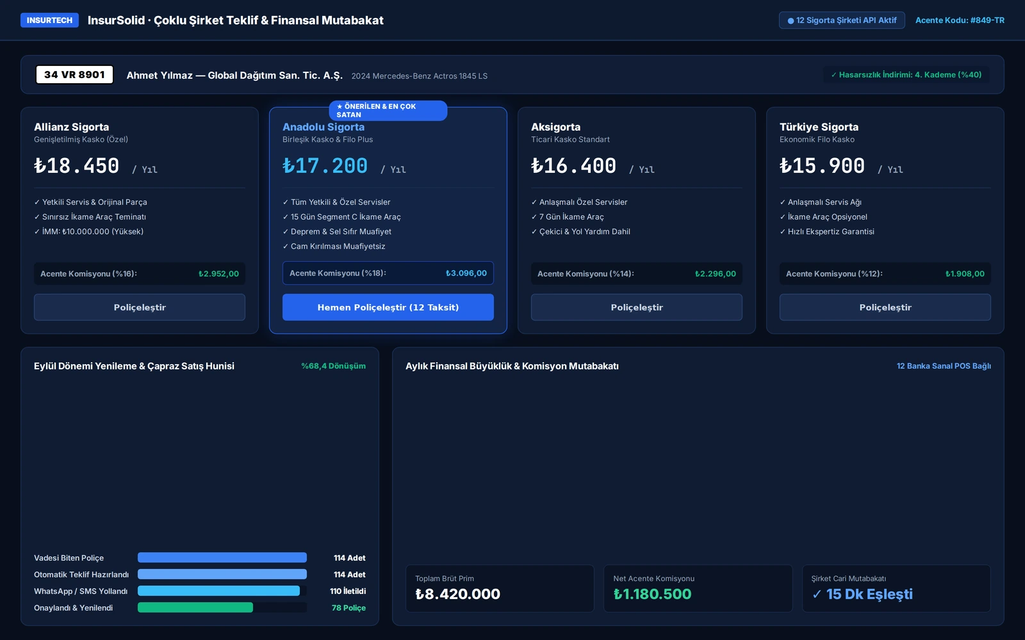Click Allianz Sigorta card title

tap(72, 127)
